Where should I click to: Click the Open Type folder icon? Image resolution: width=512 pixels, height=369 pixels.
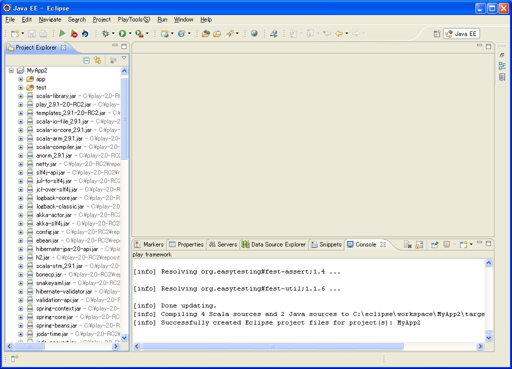click(x=205, y=33)
